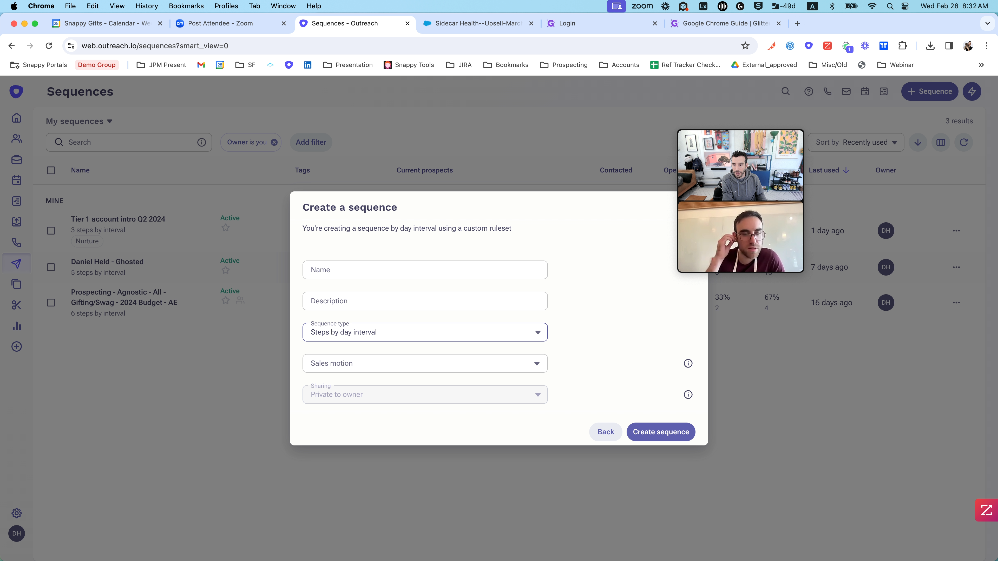The width and height of the screenshot is (998, 561).
Task: Star the Daniel Held - Ghosted sequence
Action: (226, 270)
